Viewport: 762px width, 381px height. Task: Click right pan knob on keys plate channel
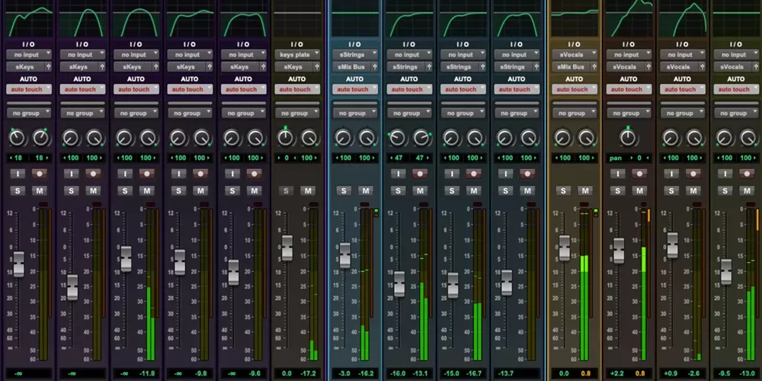(x=309, y=139)
